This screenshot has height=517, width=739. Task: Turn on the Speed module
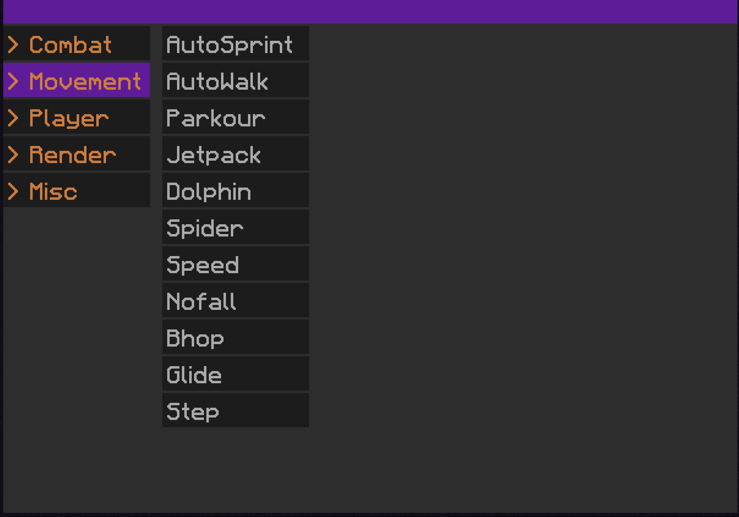click(x=236, y=263)
